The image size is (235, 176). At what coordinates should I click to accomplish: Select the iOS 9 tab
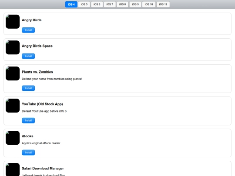(x=135, y=4)
